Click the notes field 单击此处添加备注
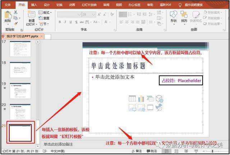This screenshot has height=155, width=230. click(58, 144)
